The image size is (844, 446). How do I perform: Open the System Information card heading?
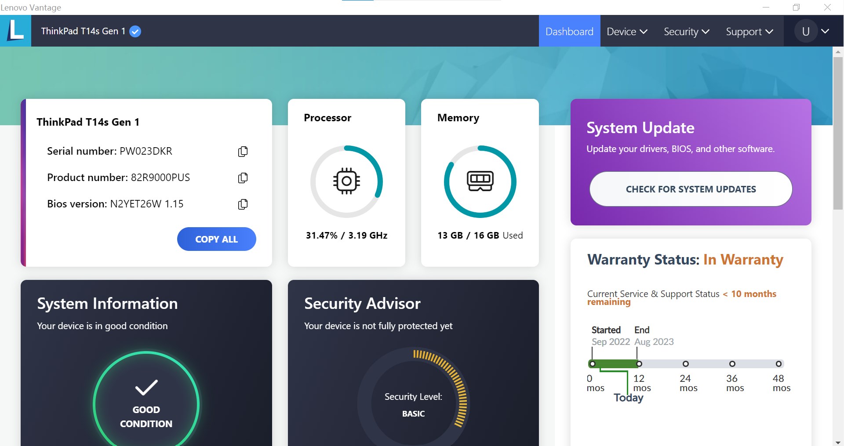click(x=107, y=304)
